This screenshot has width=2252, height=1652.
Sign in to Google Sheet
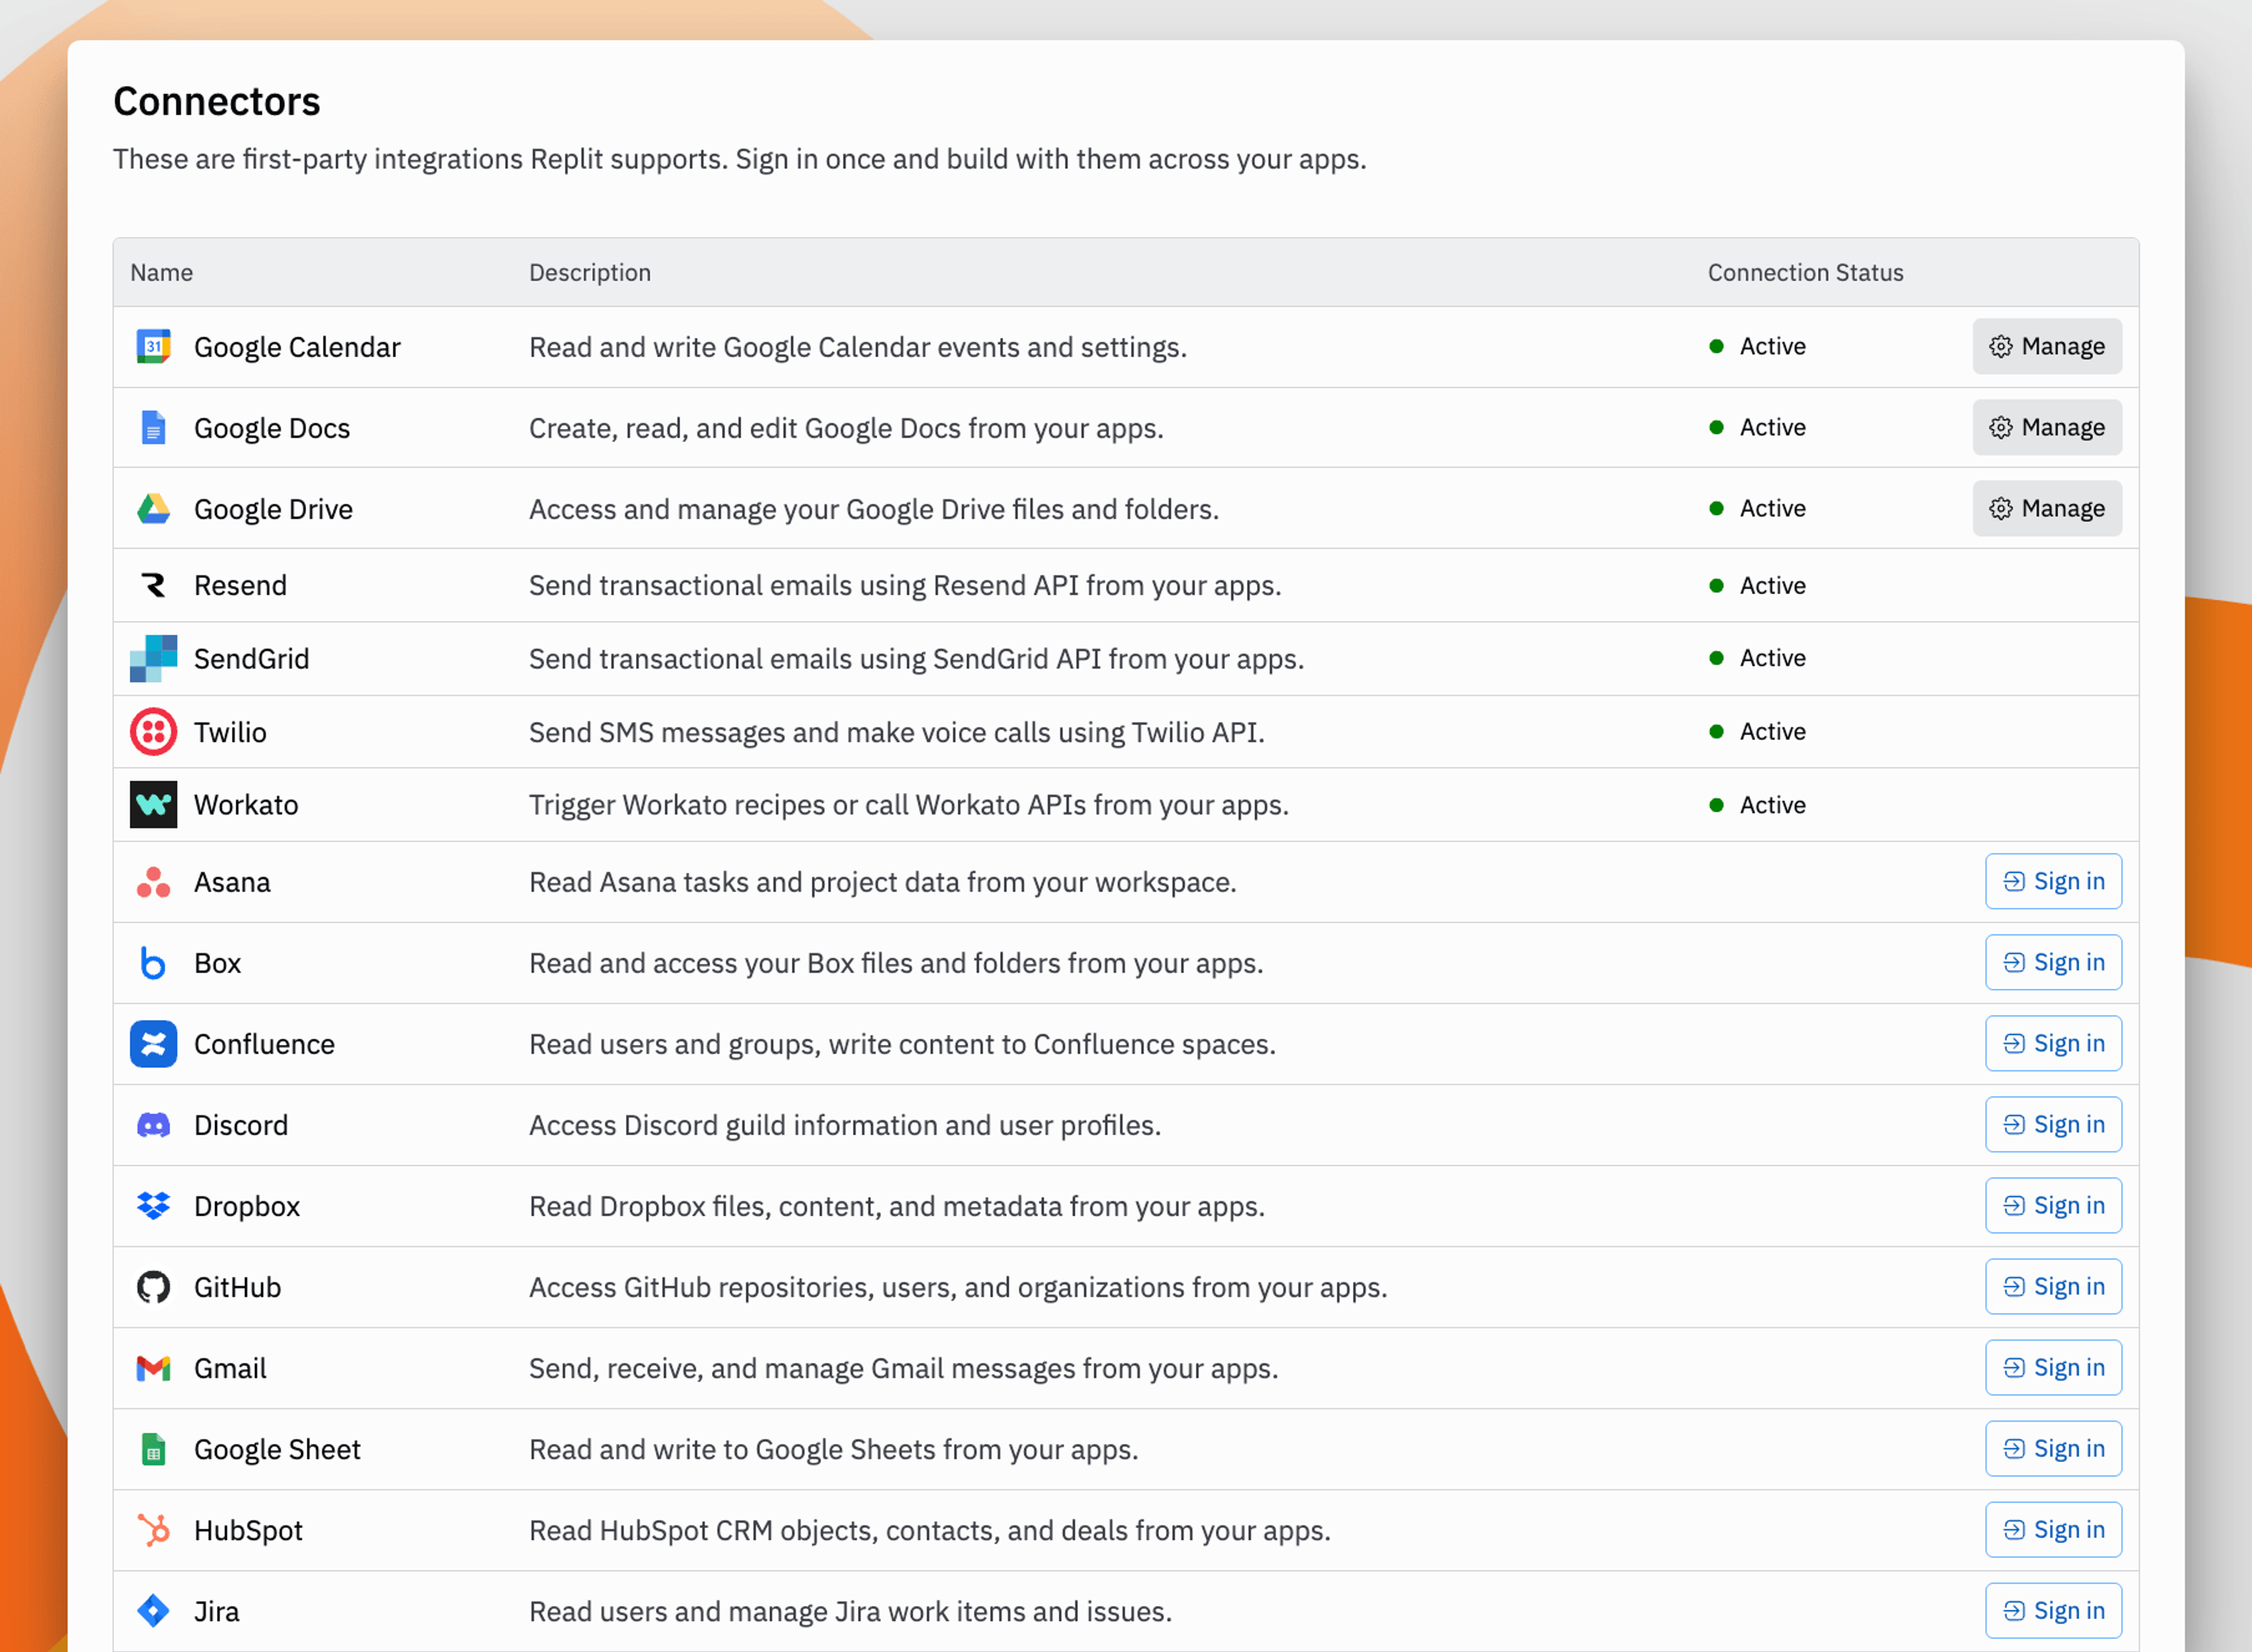click(x=2052, y=1449)
